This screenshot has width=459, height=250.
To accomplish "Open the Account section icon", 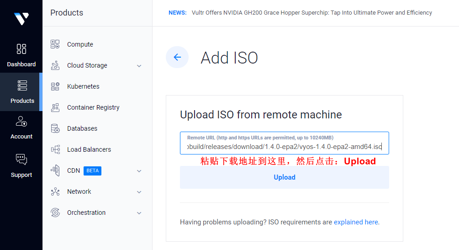I will pos(21,121).
